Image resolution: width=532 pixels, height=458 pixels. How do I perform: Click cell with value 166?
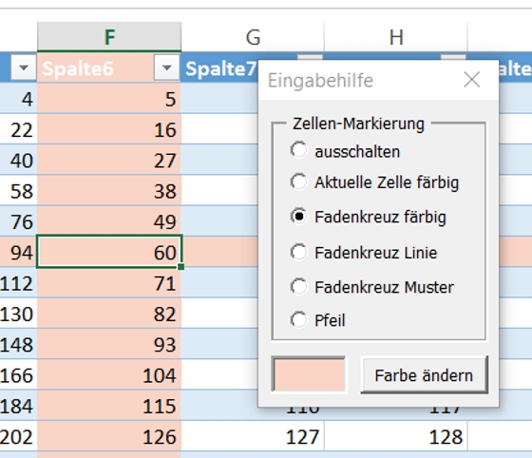click(x=18, y=374)
